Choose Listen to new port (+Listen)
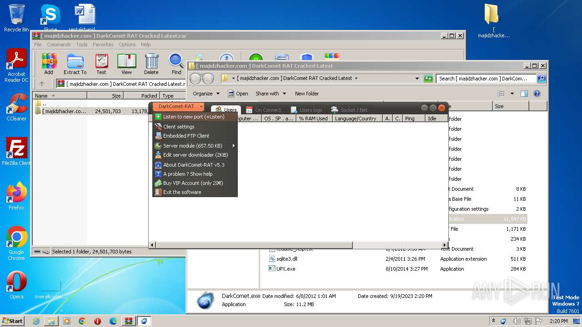The width and height of the screenshot is (582, 327). tap(195, 117)
